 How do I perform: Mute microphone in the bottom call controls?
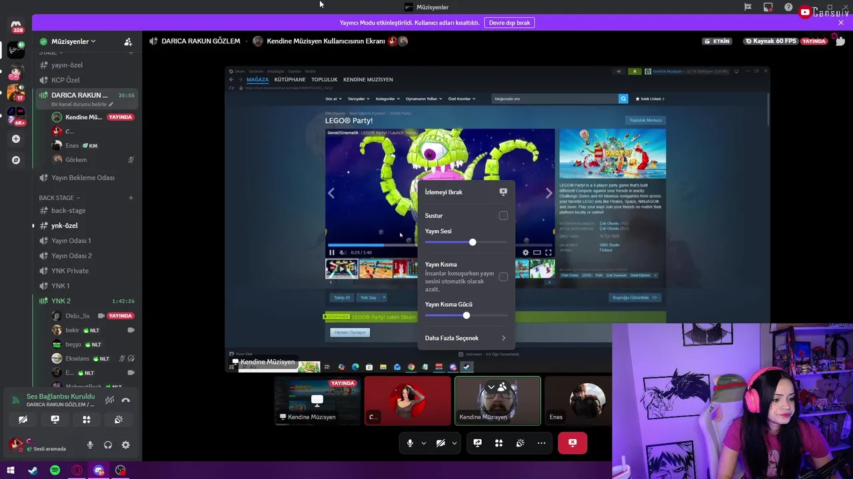pyautogui.click(x=410, y=443)
